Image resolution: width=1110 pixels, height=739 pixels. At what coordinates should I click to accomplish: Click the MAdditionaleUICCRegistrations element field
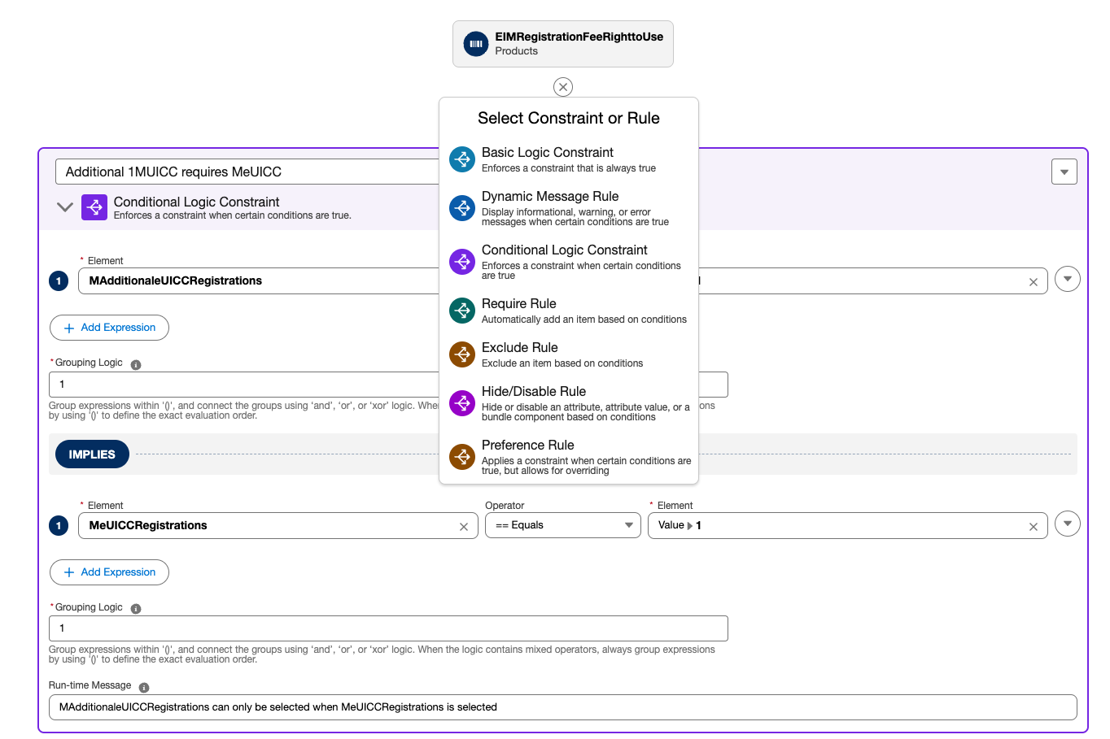pyautogui.click(x=259, y=280)
